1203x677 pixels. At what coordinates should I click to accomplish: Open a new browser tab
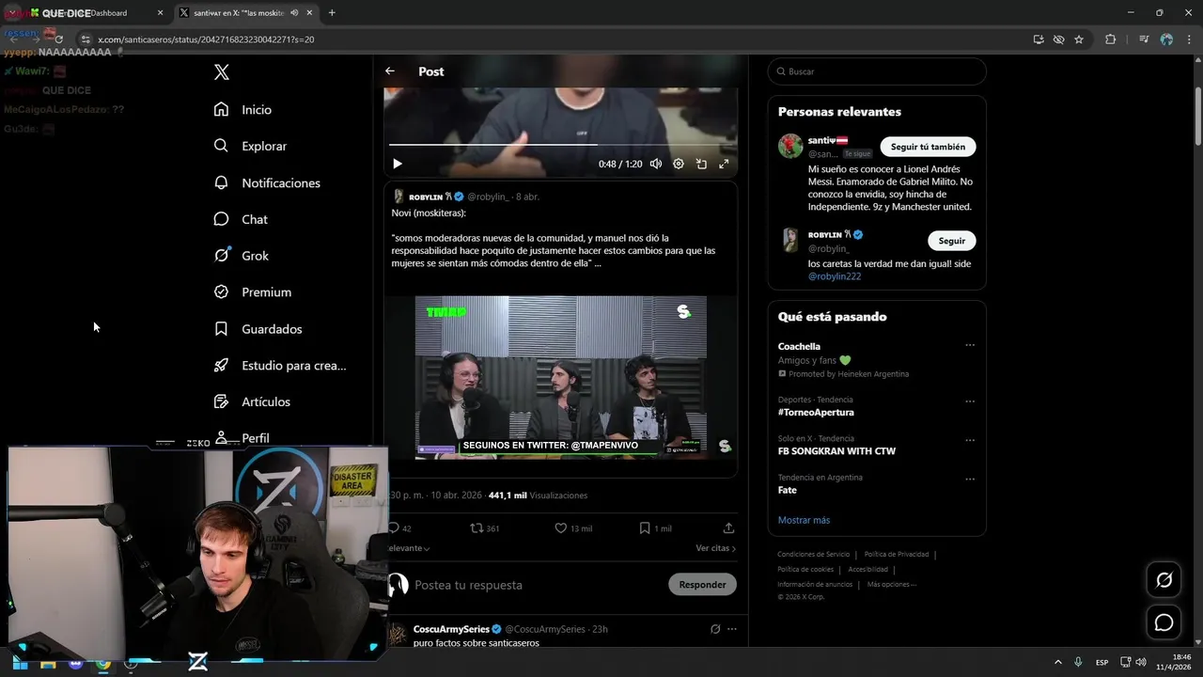tap(332, 13)
